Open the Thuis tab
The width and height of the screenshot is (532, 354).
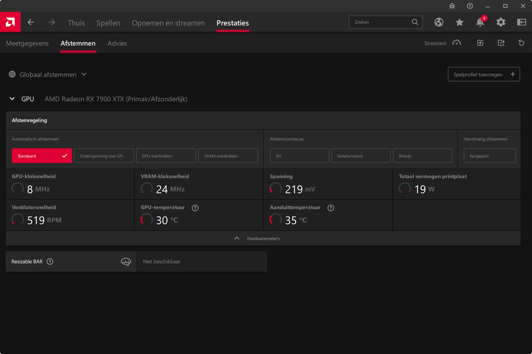(x=76, y=23)
